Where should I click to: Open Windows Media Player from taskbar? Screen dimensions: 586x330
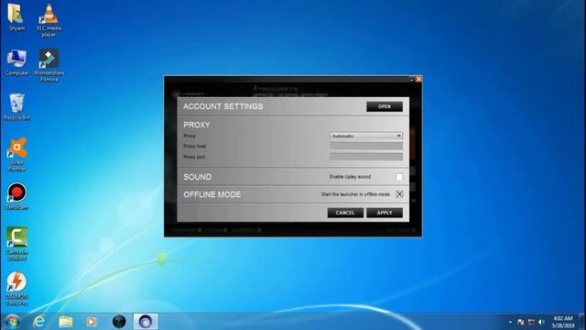pos(92,322)
